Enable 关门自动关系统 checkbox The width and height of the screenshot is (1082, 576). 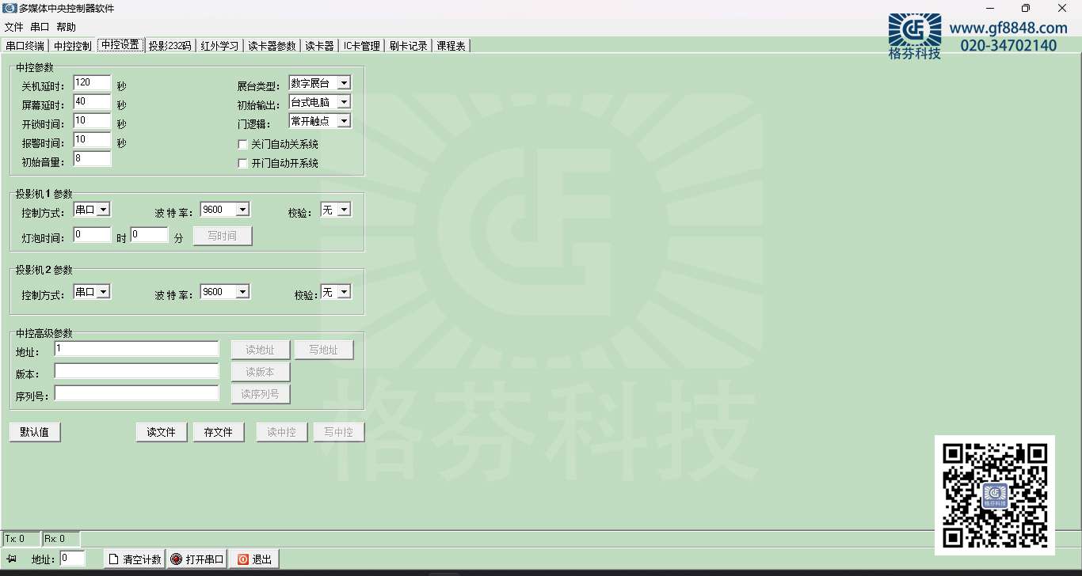(x=243, y=145)
